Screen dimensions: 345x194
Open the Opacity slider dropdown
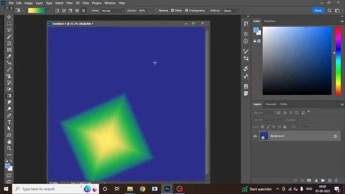coord(149,11)
